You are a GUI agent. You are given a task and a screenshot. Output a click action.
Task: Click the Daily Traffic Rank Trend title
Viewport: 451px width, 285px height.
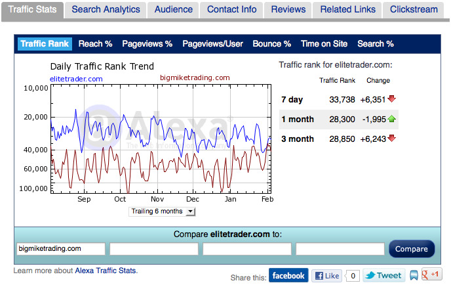(x=102, y=66)
